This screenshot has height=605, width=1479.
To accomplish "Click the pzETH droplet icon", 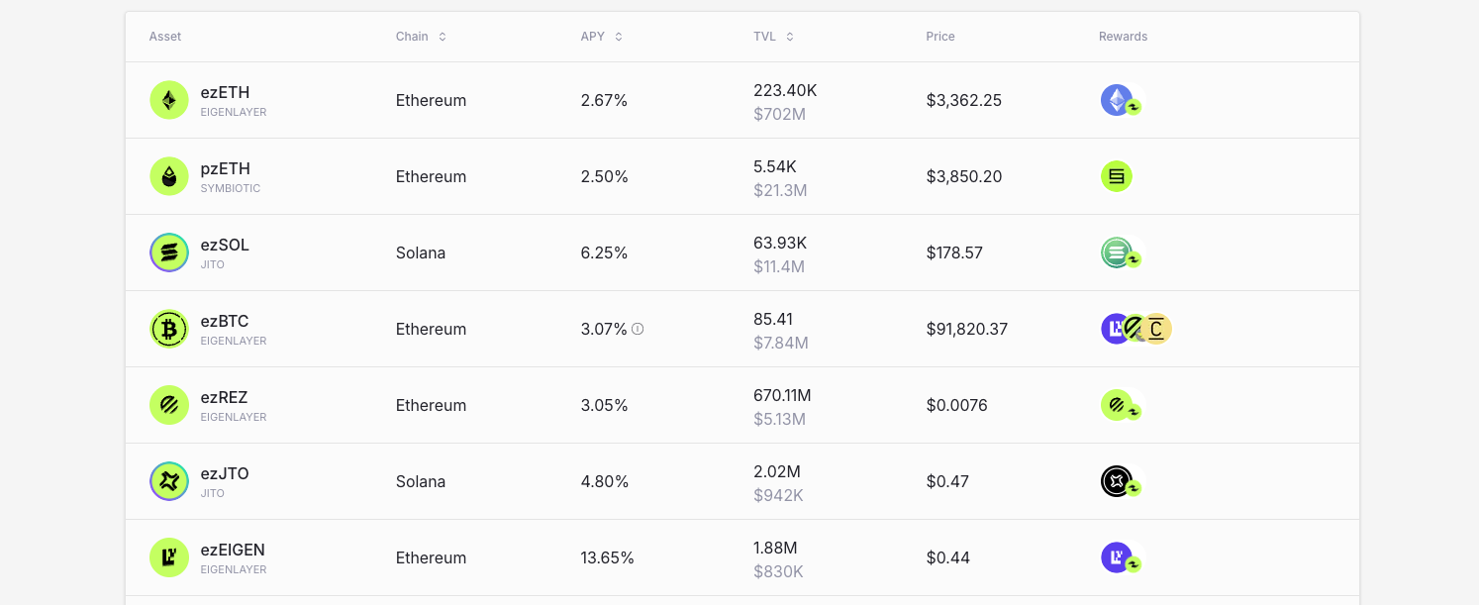I will (169, 176).
